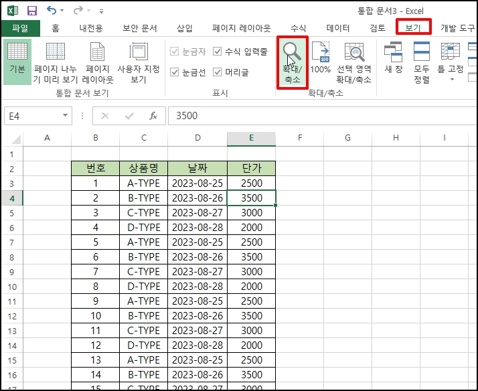
Task: Select 기본 workbook view
Action: point(17,62)
